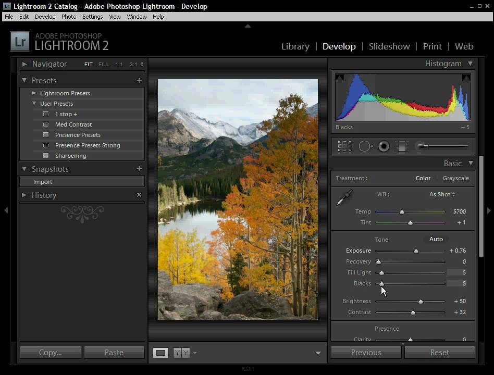Hide the top module picker panel

[x=248, y=26]
